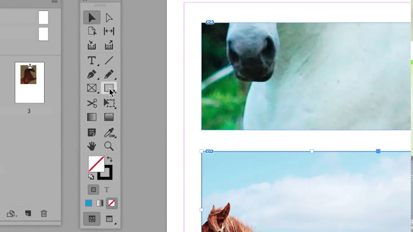Open the Preview screen mode options
413x232 pixels.
(110, 219)
